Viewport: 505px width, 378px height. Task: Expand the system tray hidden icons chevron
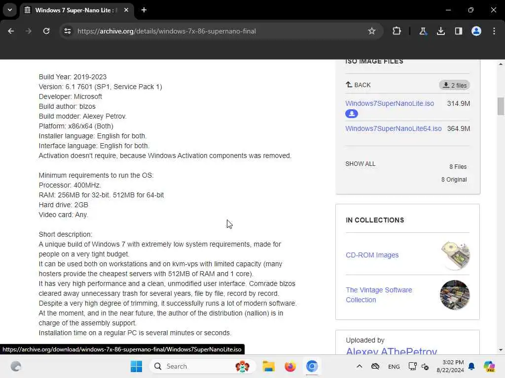(360, 366)
